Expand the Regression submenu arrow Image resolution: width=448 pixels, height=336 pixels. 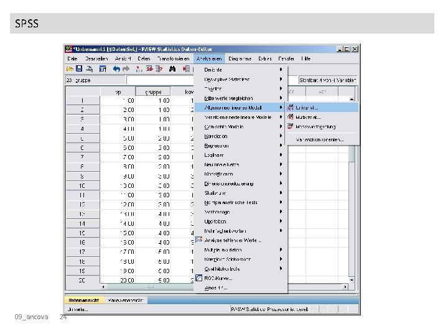coord(281,146)
